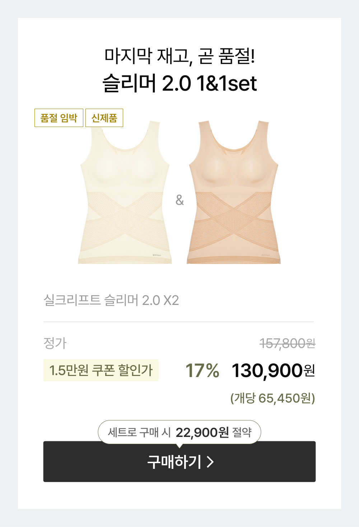359x527 pixels.
Task: Tap the per-item price 개당 65,450원
Action: [272, 398]
